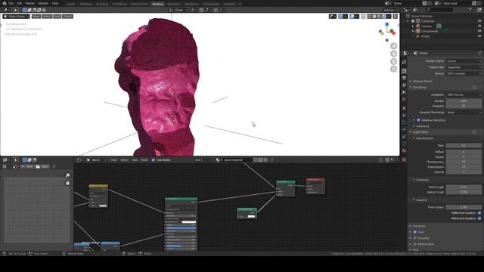The height and width of the screenshot is (272, 484).
Task: Expand the Camera object in outliner
Action: (413, 26)
